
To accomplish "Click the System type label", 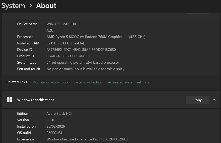I will tap(27, 62).
